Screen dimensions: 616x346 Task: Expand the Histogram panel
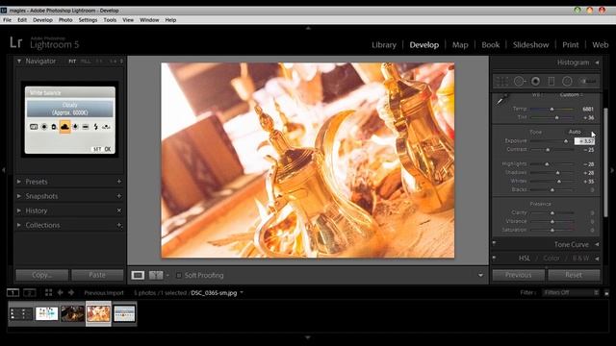[597, 62]
